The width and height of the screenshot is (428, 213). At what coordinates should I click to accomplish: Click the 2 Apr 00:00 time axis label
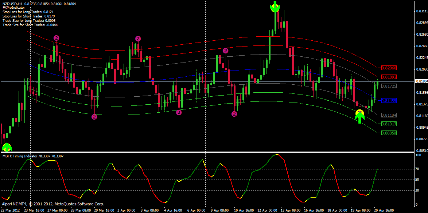(127, 210)
